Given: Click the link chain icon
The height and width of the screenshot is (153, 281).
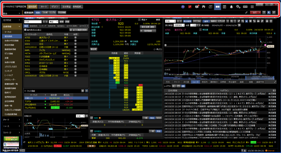Looking at the screenshot, I should (246, 12).
